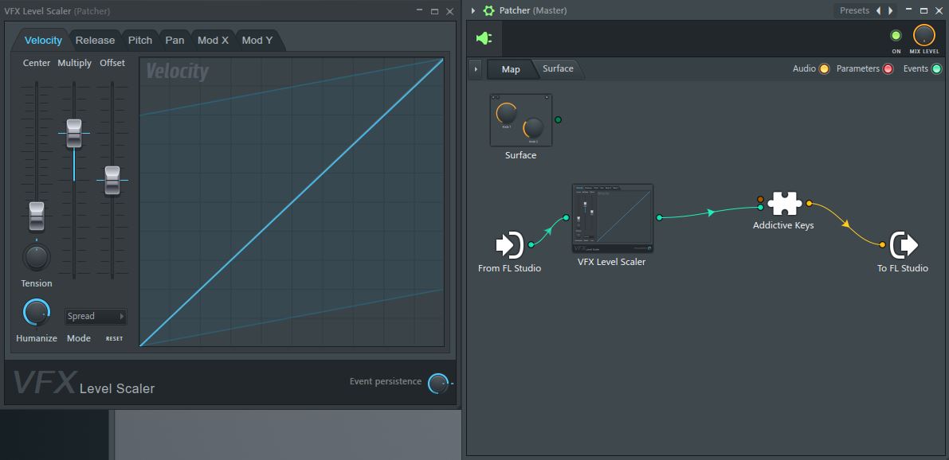Screen dimensions: 949x460
Task: Toggle the Patcher ON switch
Action: [x=896, y=36]
